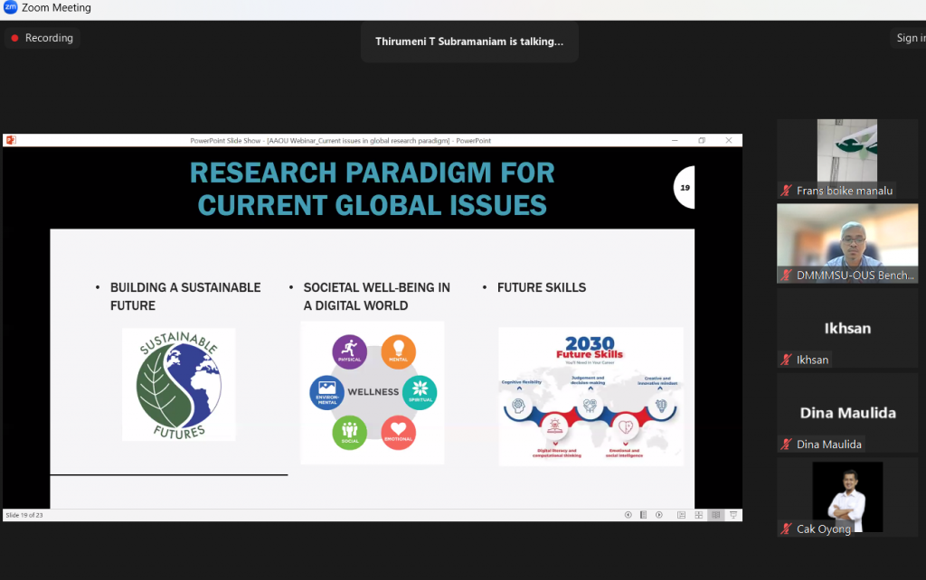Click the orange Mental wellness icon

399,351
